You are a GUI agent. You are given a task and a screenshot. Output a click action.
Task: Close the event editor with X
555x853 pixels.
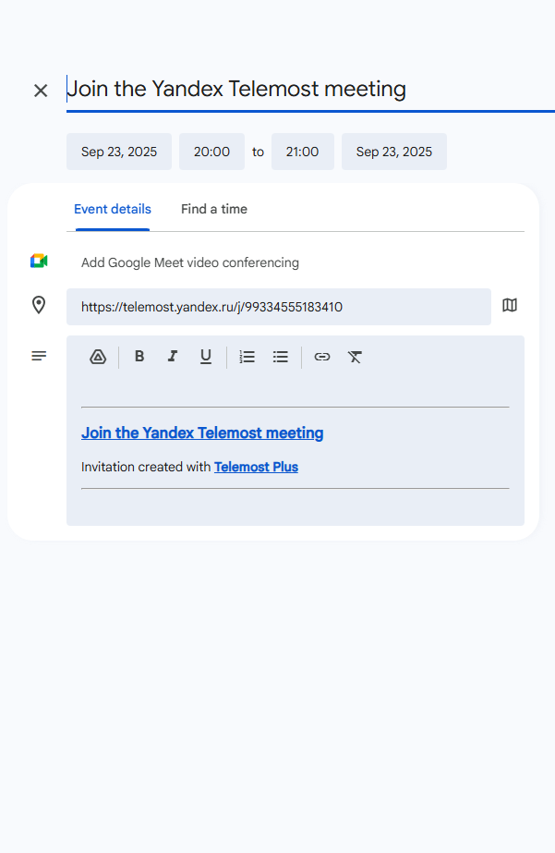click(x=41, y=91)
